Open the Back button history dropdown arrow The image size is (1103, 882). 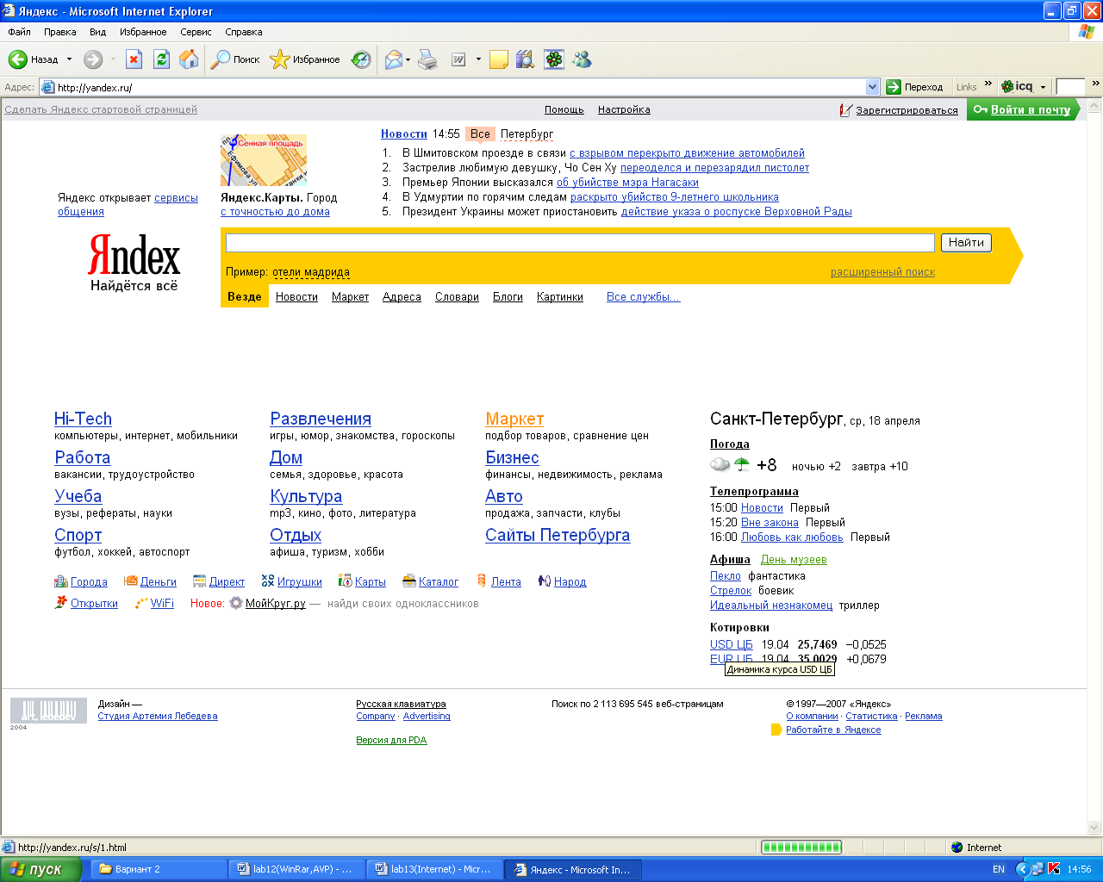coord(70,59)
